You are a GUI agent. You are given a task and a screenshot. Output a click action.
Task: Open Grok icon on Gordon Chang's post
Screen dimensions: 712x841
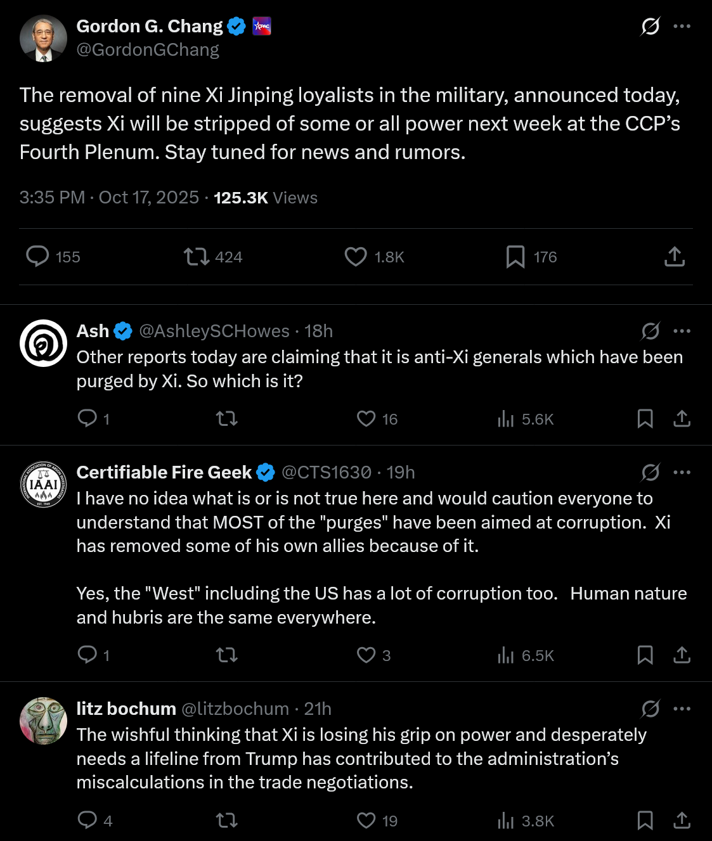[x=651, y=27]
